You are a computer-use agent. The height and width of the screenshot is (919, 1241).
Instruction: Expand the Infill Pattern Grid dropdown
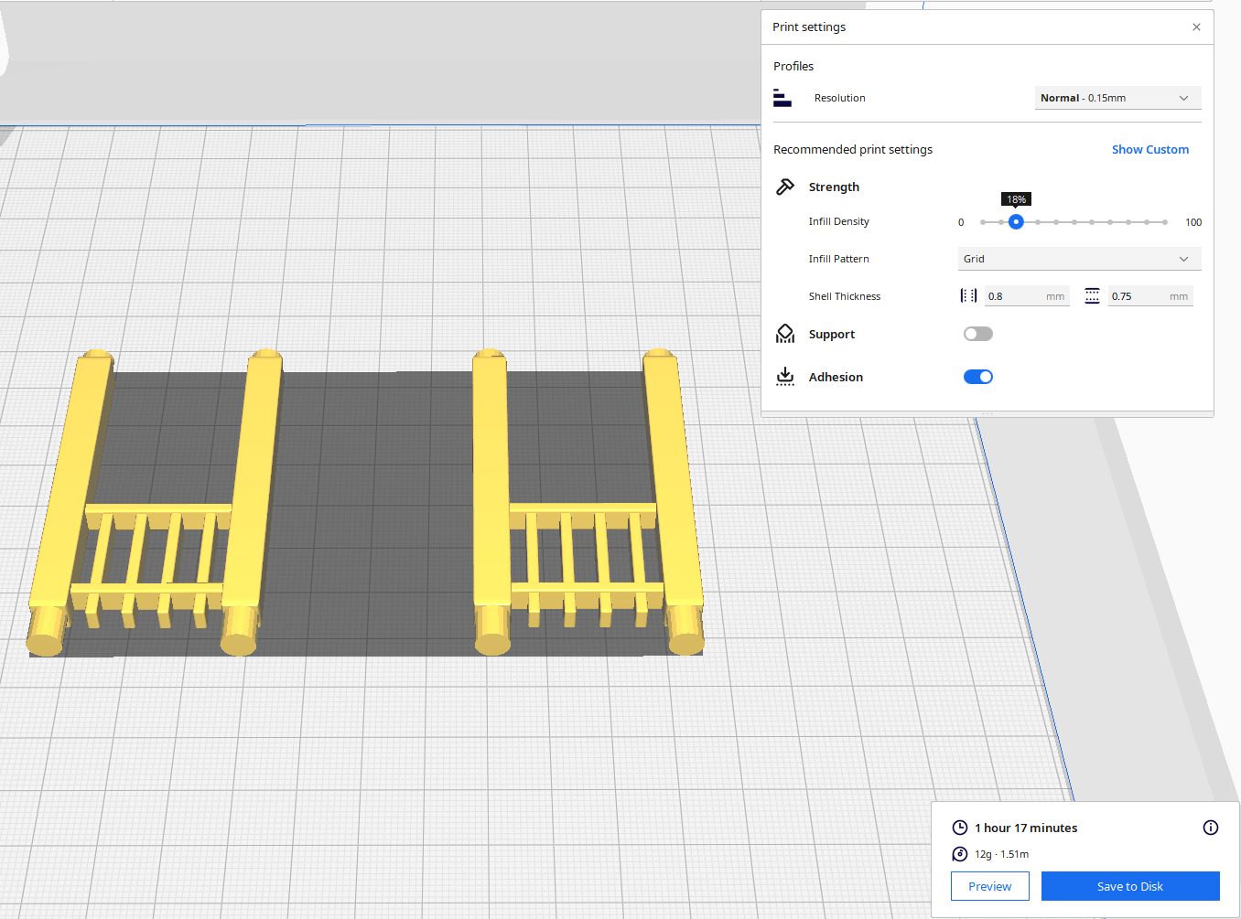1079,259
